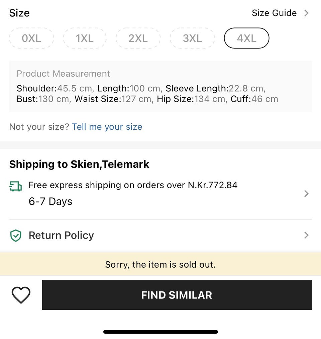Pick the 2XL size option

click(138, 38)
